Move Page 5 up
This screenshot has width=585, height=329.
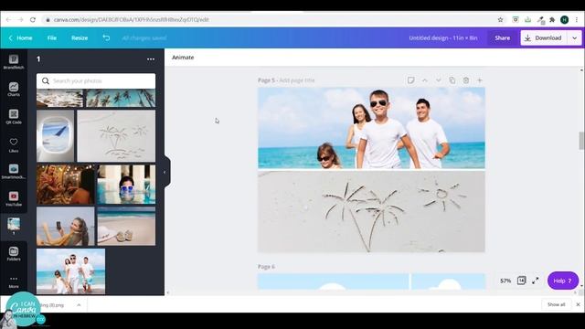click(x=424, y=80)
